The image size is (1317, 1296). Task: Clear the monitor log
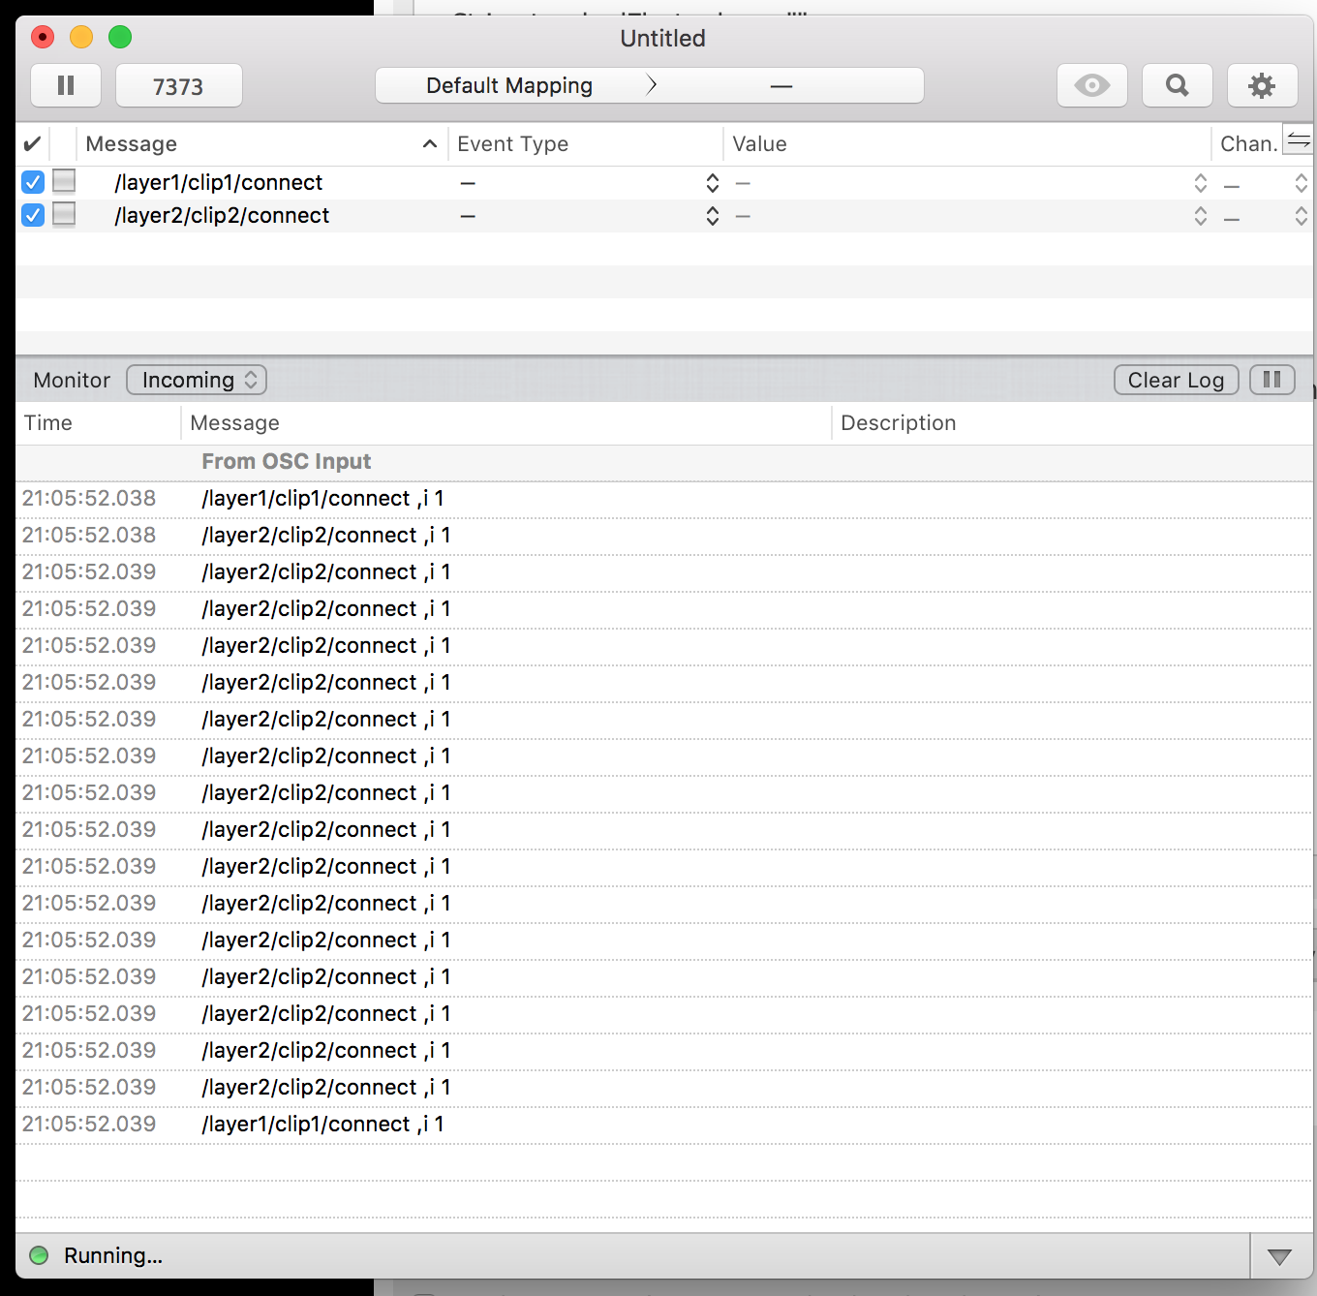click(x=1176, y=380)
